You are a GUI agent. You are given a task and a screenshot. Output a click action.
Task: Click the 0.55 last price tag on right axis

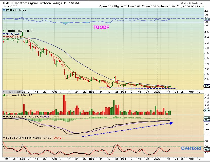coord(207,86)
